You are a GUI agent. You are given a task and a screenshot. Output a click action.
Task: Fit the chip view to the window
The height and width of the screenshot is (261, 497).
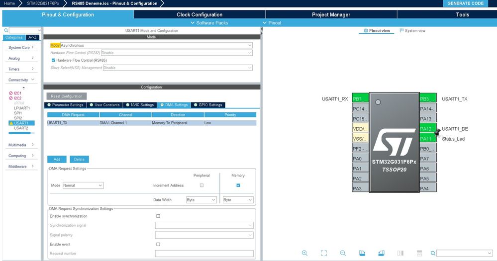coord(323,253)
